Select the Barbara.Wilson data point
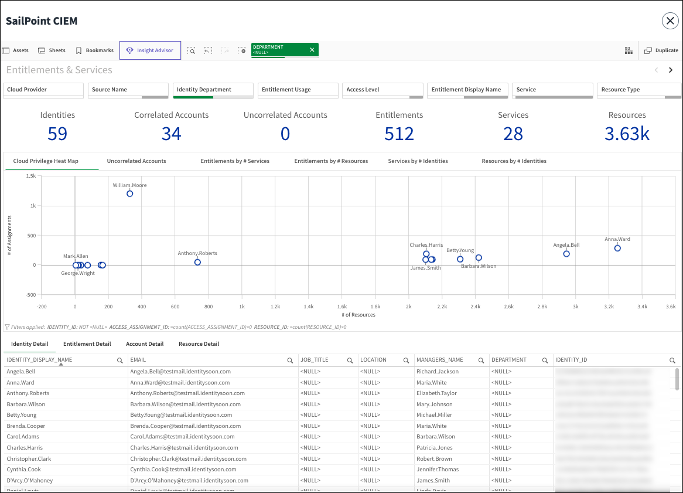This screenshot has width=683, height=493. 479,258
